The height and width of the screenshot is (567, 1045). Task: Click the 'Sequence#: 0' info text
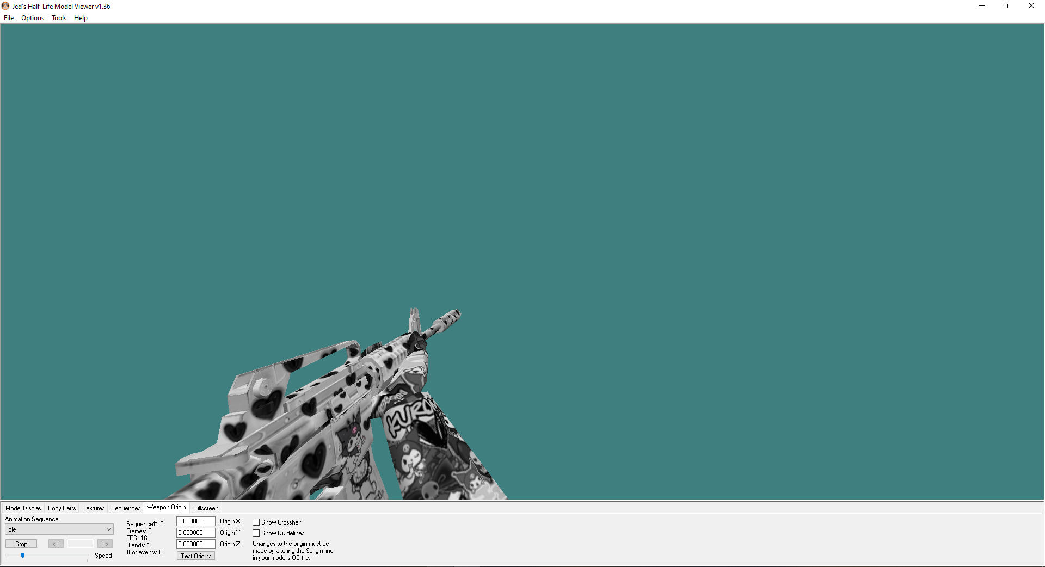pos(145,524)
